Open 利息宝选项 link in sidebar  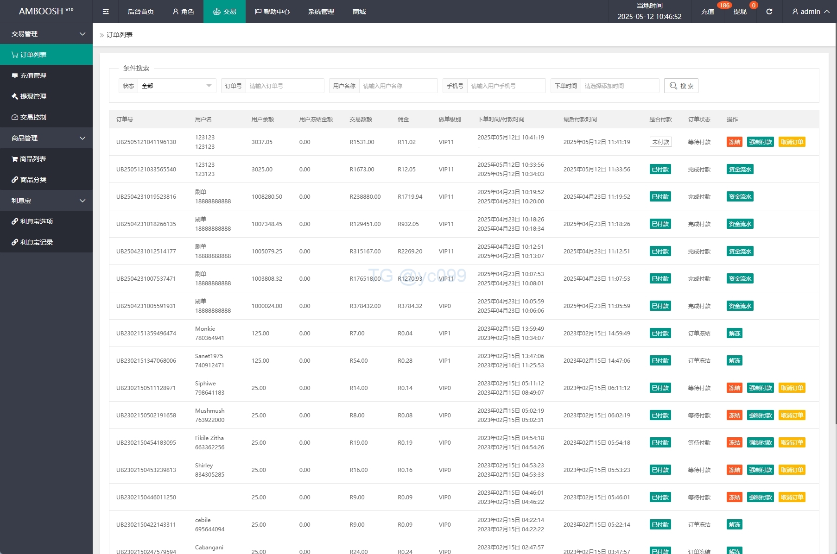pos(36,221)
